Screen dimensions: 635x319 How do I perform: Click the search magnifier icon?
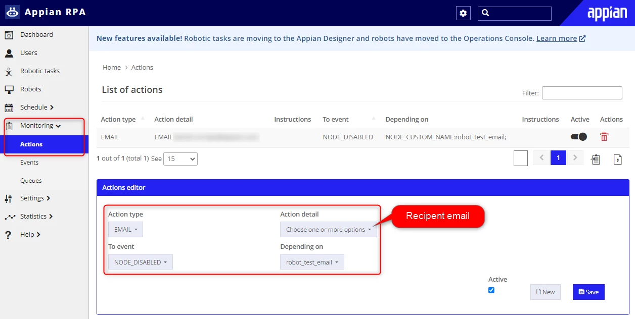(x=485, y=13)
